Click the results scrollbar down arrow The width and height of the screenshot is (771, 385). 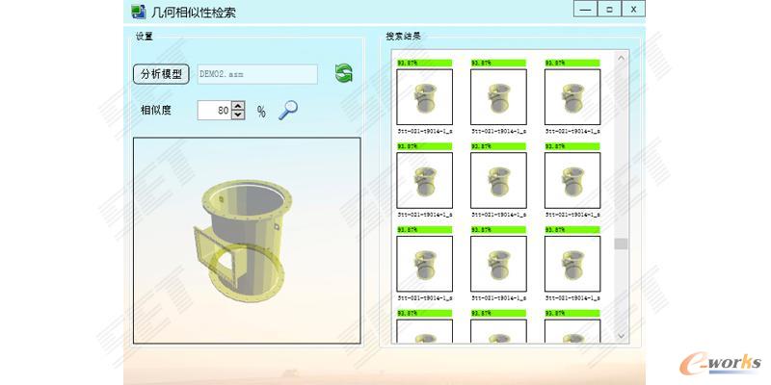click(x=621, y=336)
